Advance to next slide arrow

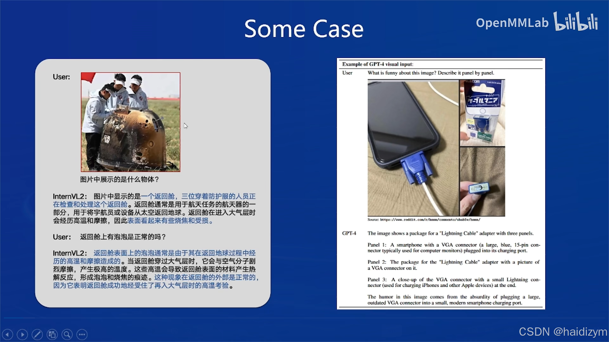[x=22, y=334]
